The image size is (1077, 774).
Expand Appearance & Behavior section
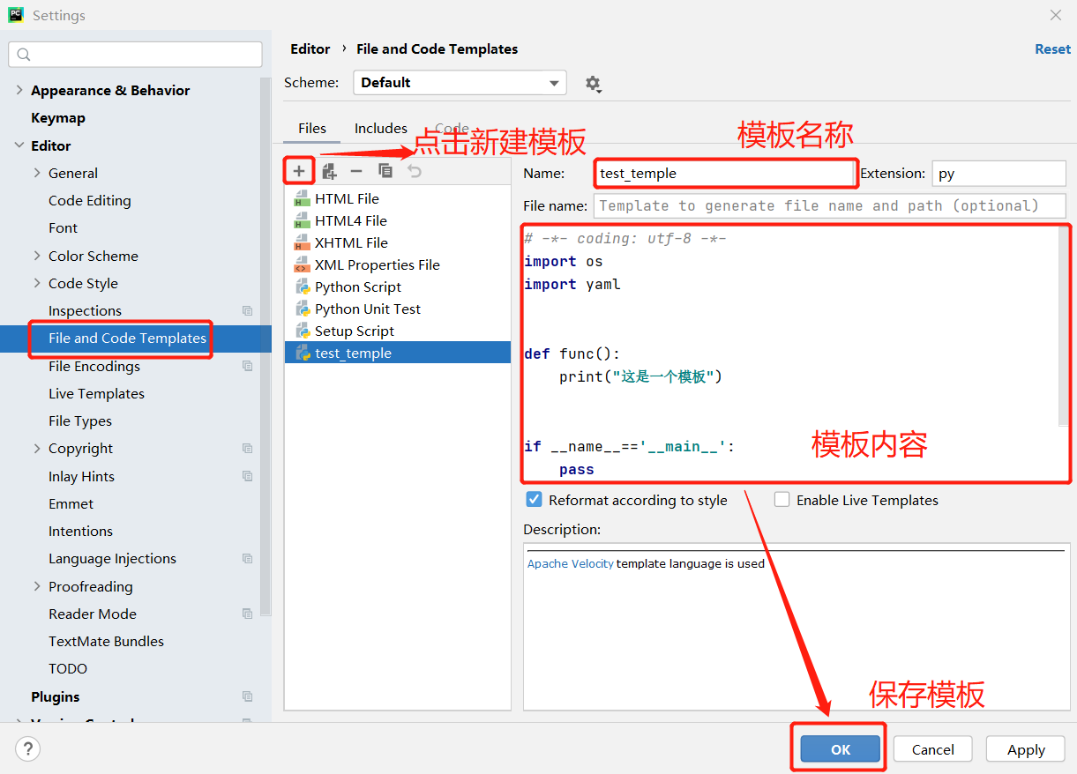click(x=19, y=90)
